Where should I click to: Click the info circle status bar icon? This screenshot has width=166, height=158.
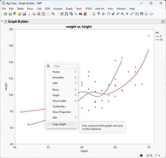tap(141, 156)
